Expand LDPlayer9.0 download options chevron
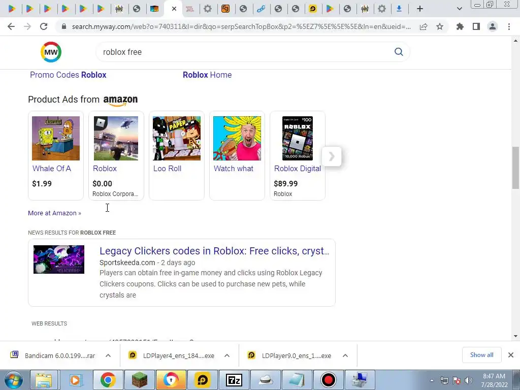Screen dimensions: 520x390 pyautogui.click(x=345, y=355)
